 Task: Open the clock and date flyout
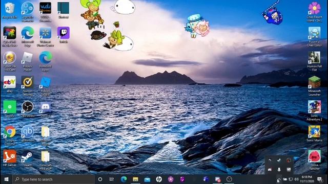pyautogui.click(x=307, y=179)
